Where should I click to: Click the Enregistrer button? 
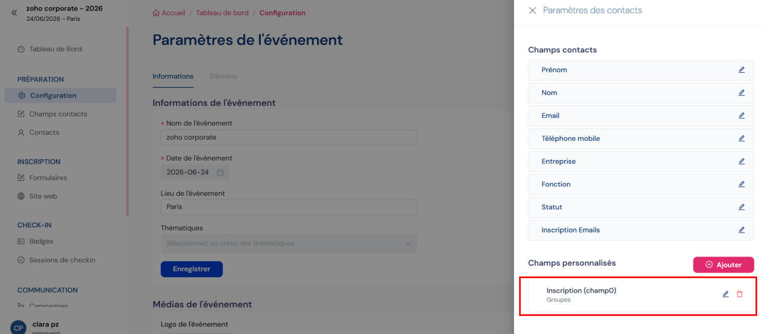pyautogui.click(x=191, y=269)
